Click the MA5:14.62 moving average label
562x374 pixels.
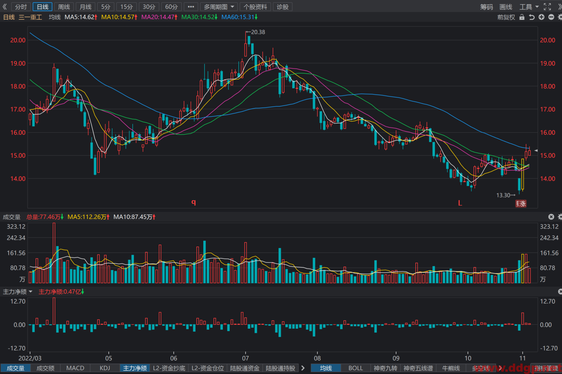click(x=81, y=17)
